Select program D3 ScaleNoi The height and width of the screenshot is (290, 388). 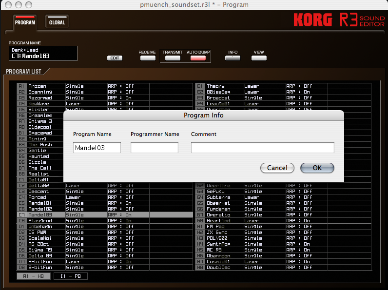pyautogui.click(x=105, y=238)
